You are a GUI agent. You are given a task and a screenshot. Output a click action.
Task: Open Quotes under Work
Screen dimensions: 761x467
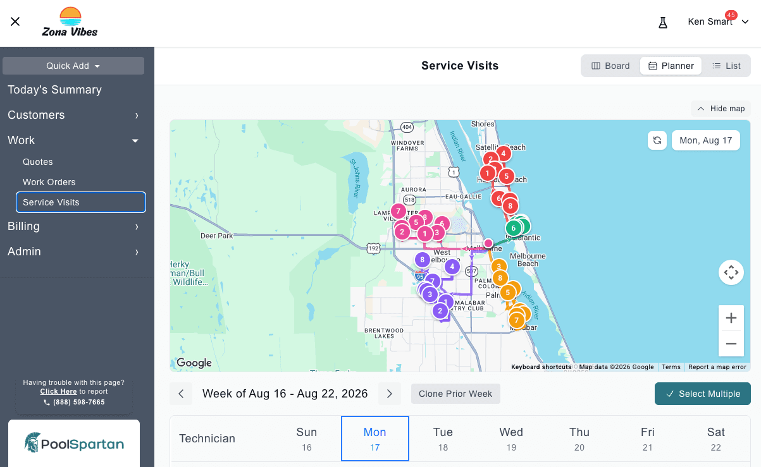(x=38, y=162)
